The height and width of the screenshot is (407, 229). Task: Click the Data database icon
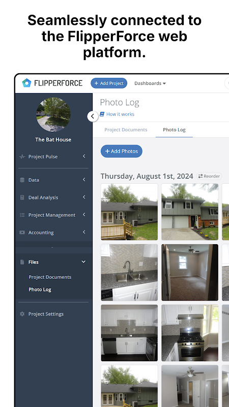[x=22, y=180]
